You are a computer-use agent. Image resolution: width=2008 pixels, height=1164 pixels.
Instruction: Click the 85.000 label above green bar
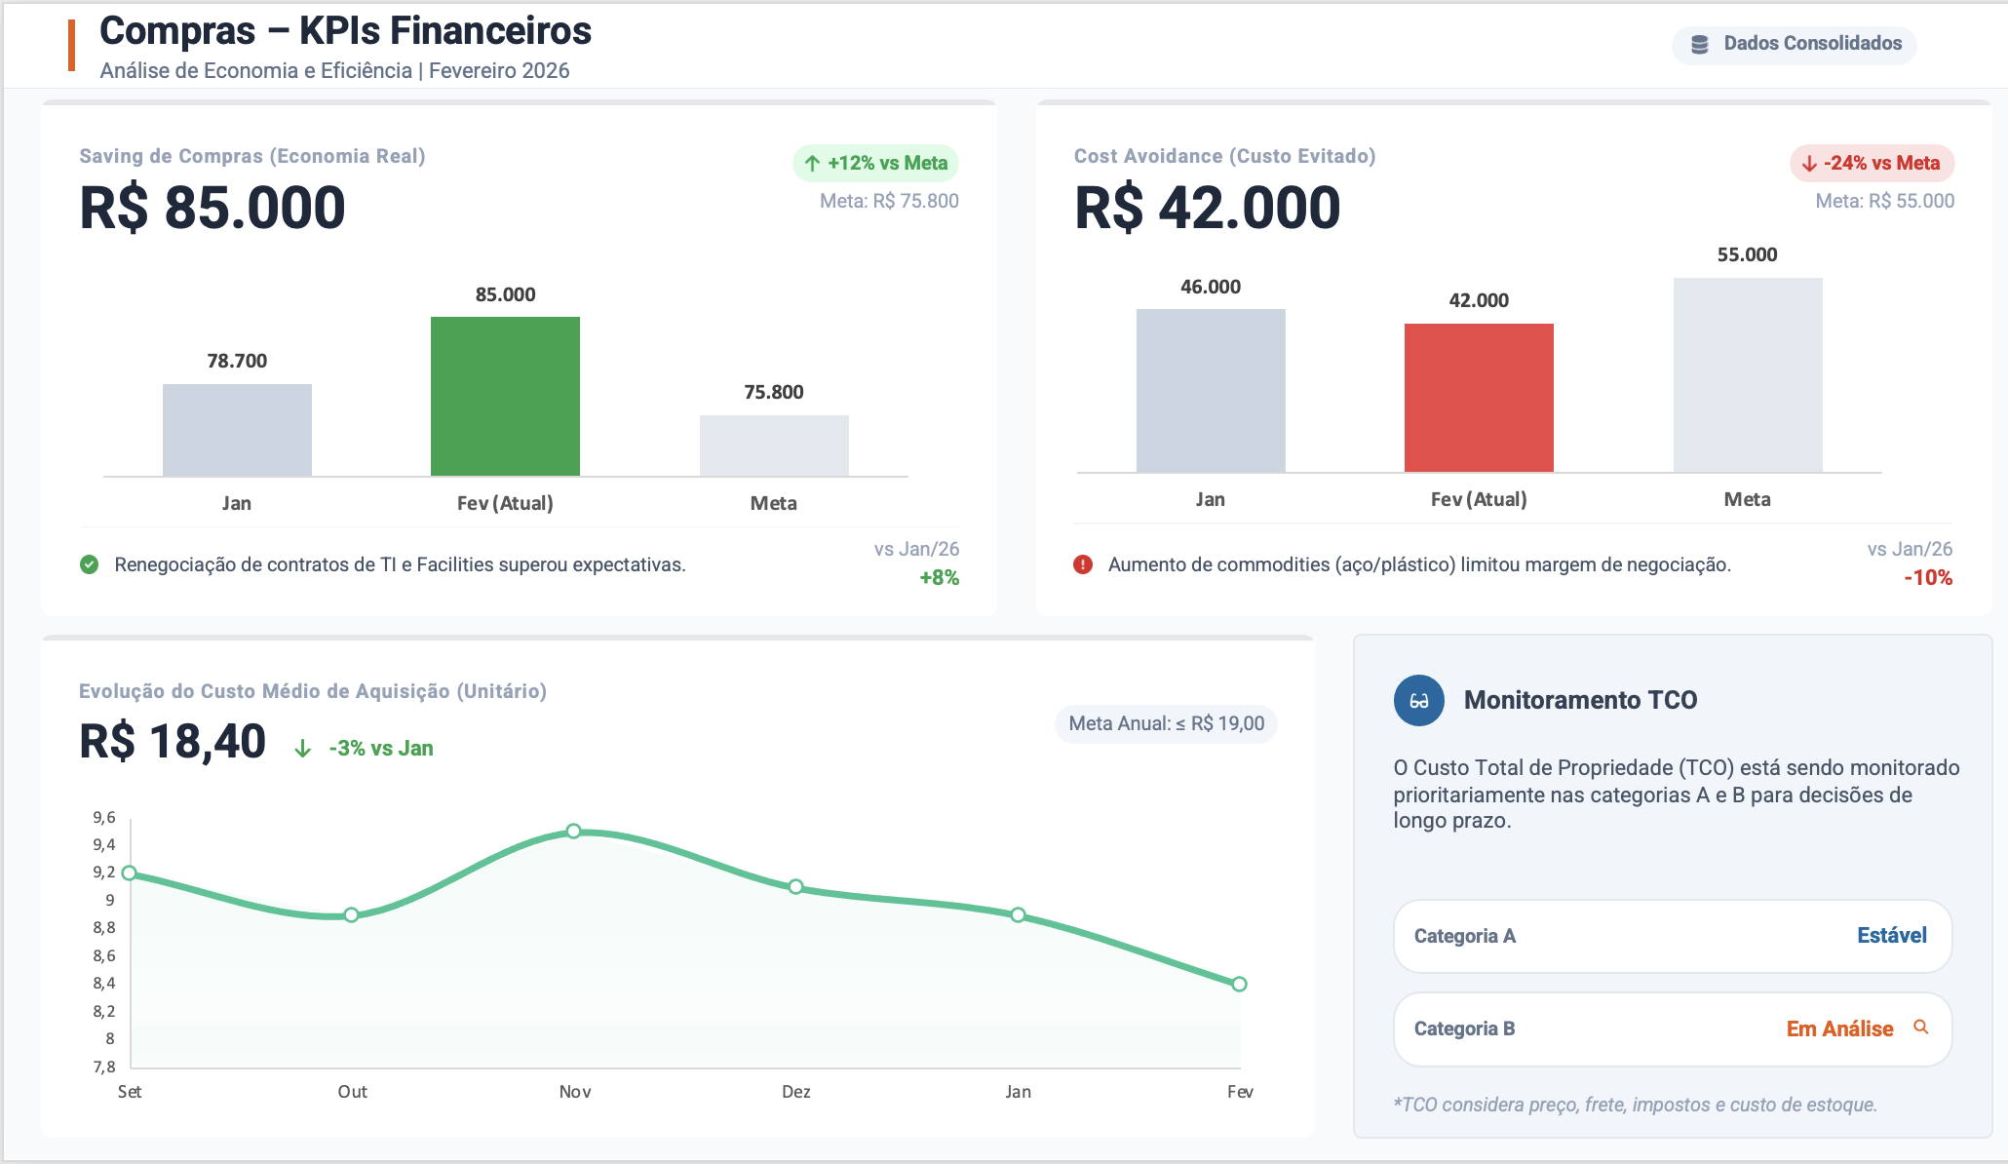(x=505, y=294)
